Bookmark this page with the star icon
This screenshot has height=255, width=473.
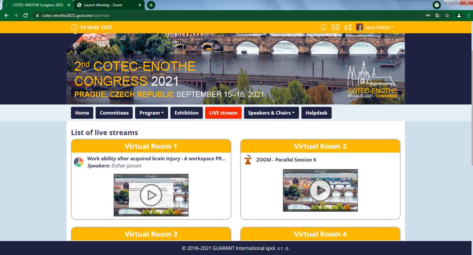tap(447, 15)
